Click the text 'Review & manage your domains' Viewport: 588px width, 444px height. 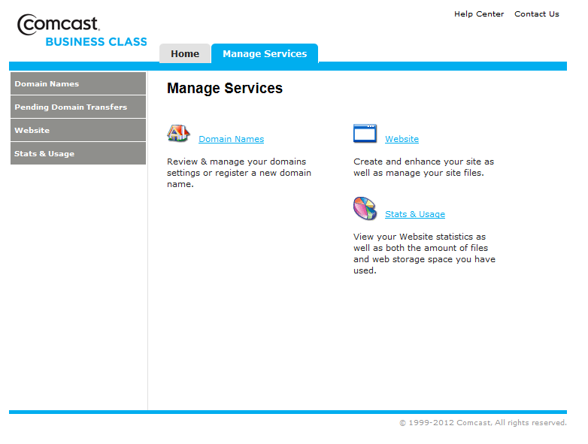pyautogui.click(x=237, y=162)
